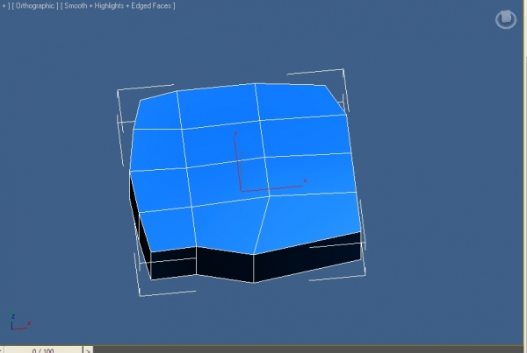Click the time slider showing 0 / 100
The image size is (527, 353).
[43, 349]
